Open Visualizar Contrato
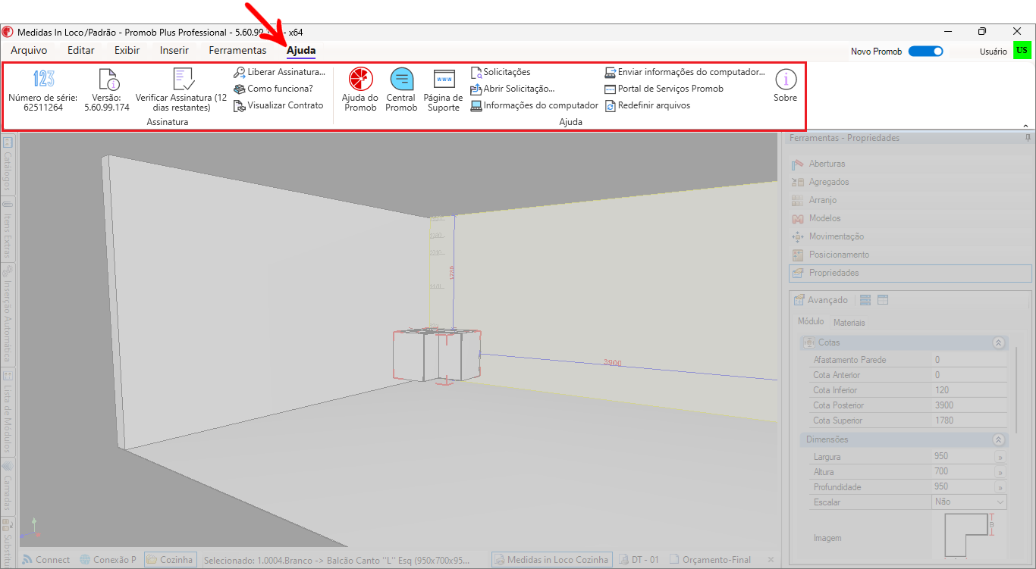The width and height of the screenshot is (1036, 569). [x=278, y=105]
